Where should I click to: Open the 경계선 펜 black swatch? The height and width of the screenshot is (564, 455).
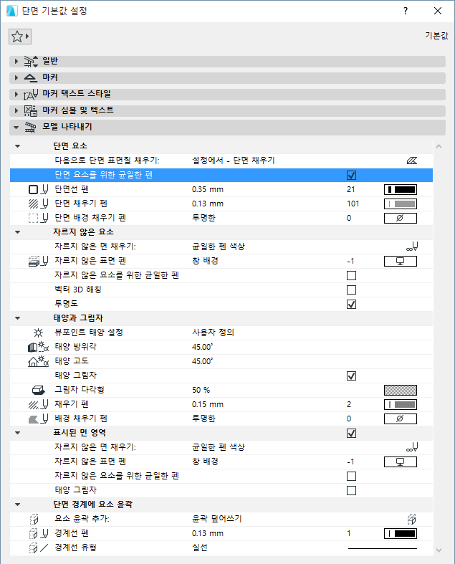(401, 533)
